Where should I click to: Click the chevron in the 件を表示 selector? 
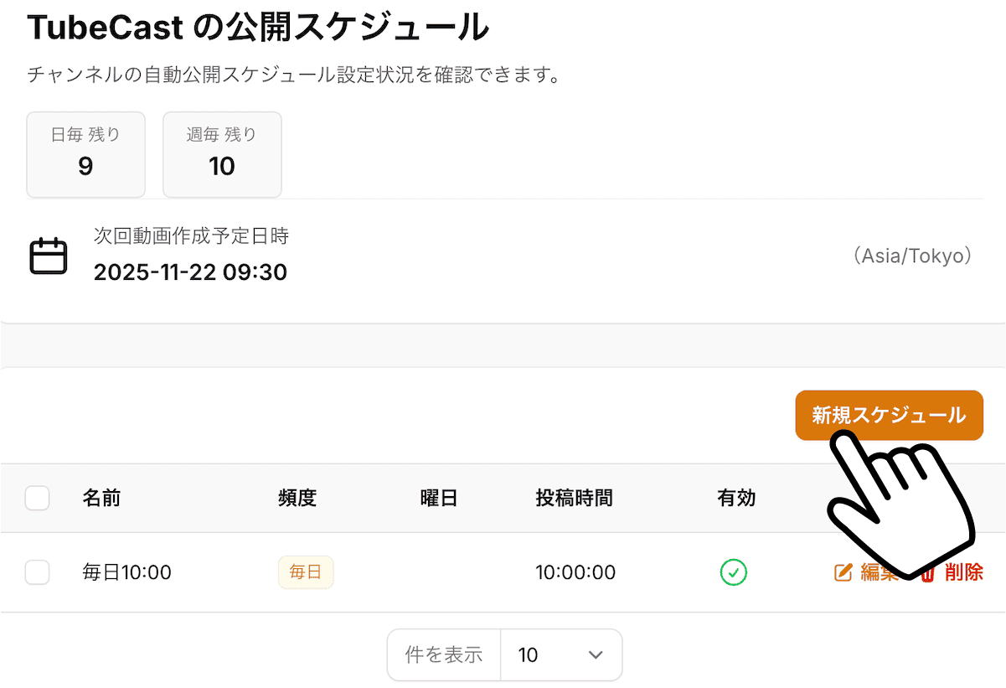[595, 654]
